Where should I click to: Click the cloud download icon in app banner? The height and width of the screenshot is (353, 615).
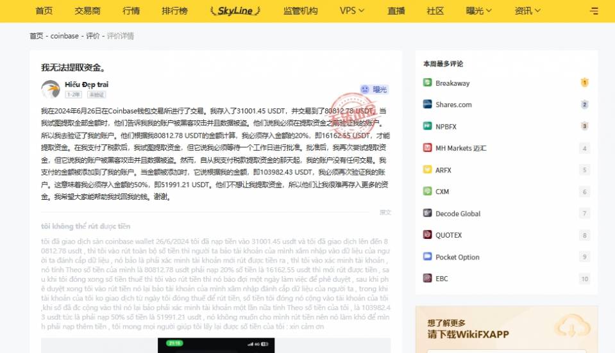573,326
